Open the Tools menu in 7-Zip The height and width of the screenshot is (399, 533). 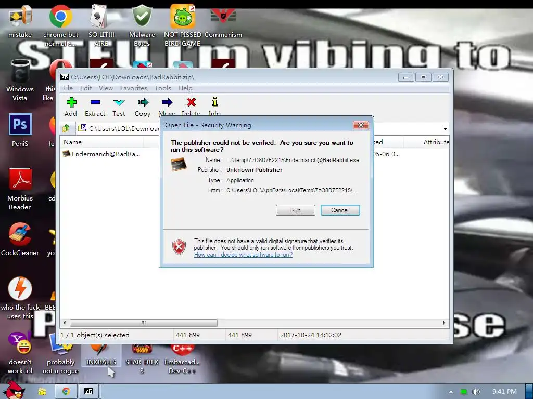pyautogui.click(x=163, y=88)
